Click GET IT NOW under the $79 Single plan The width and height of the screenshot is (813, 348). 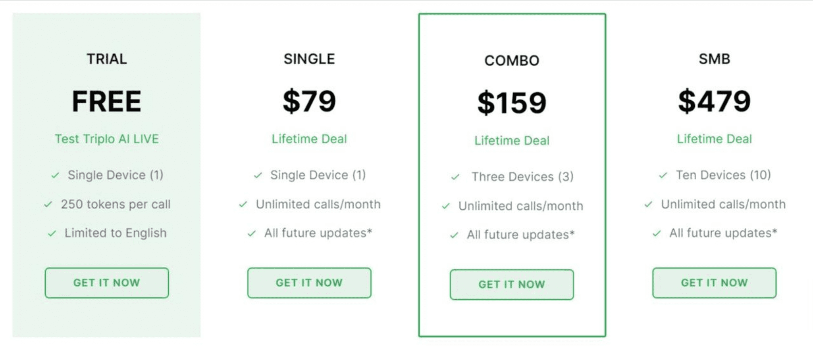pyautogui.click(x=309, y=283)
